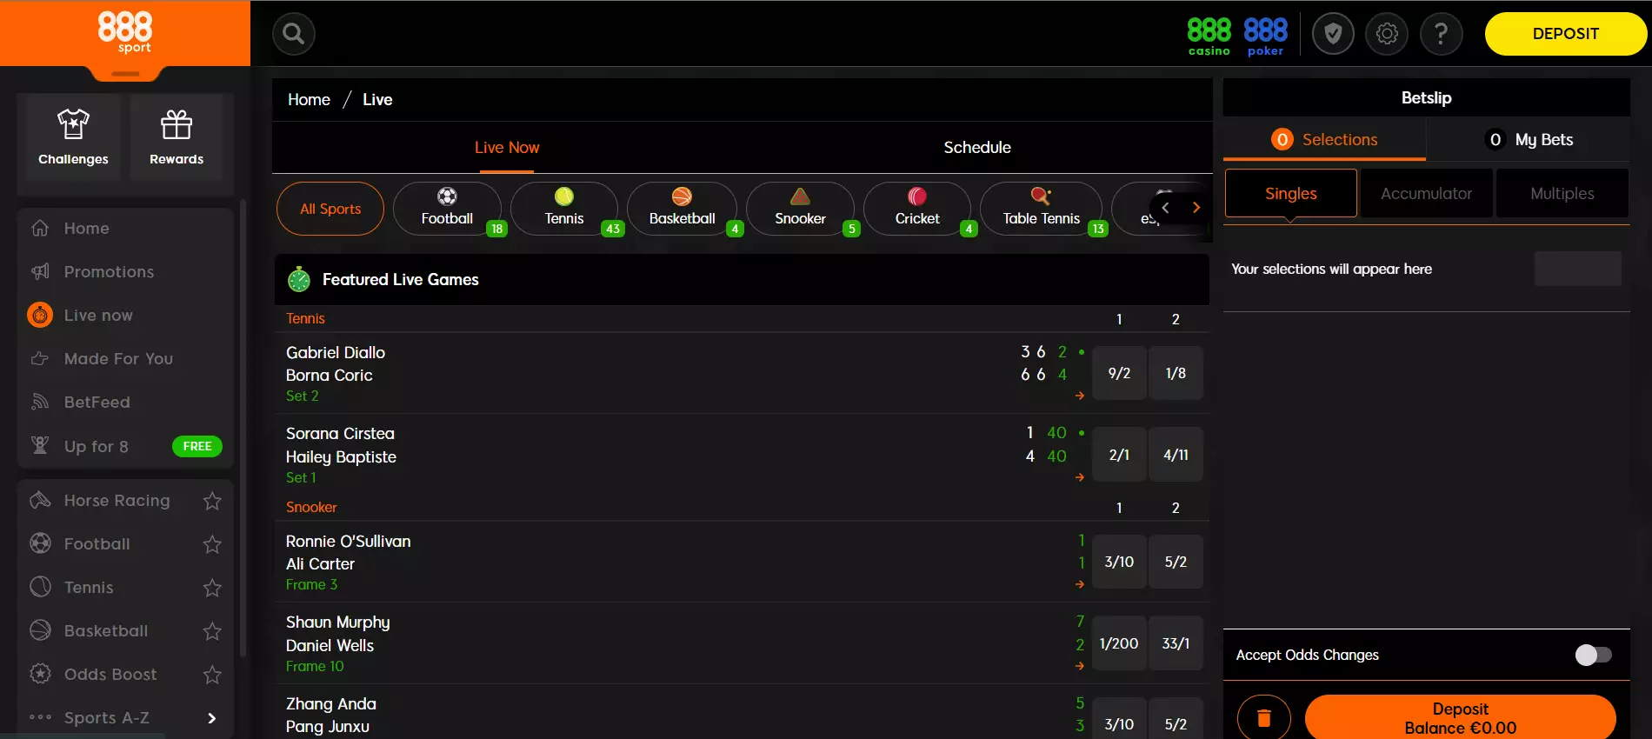The height and width of the screenshot is (739, 1652).
Task: Toggle Accept Odds Changes switch
Action: 1593,655
